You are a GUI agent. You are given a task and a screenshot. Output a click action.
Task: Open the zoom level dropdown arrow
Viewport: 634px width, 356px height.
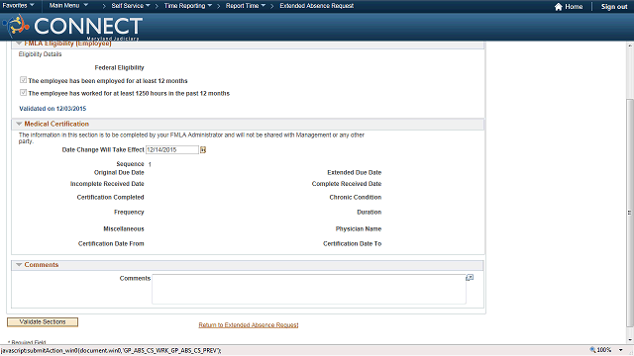621,350
